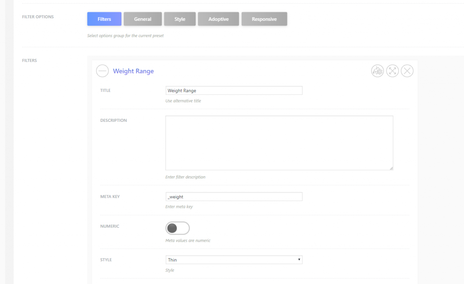Click the 'Enter meta key' hint text
The width and height of the screenshot is (464, 284).
click(179, 207)
